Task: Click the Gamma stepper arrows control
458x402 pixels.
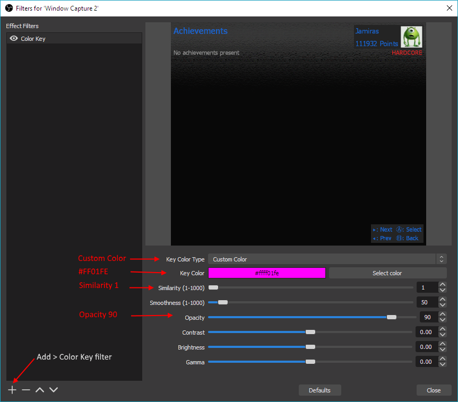Action: 442,361
